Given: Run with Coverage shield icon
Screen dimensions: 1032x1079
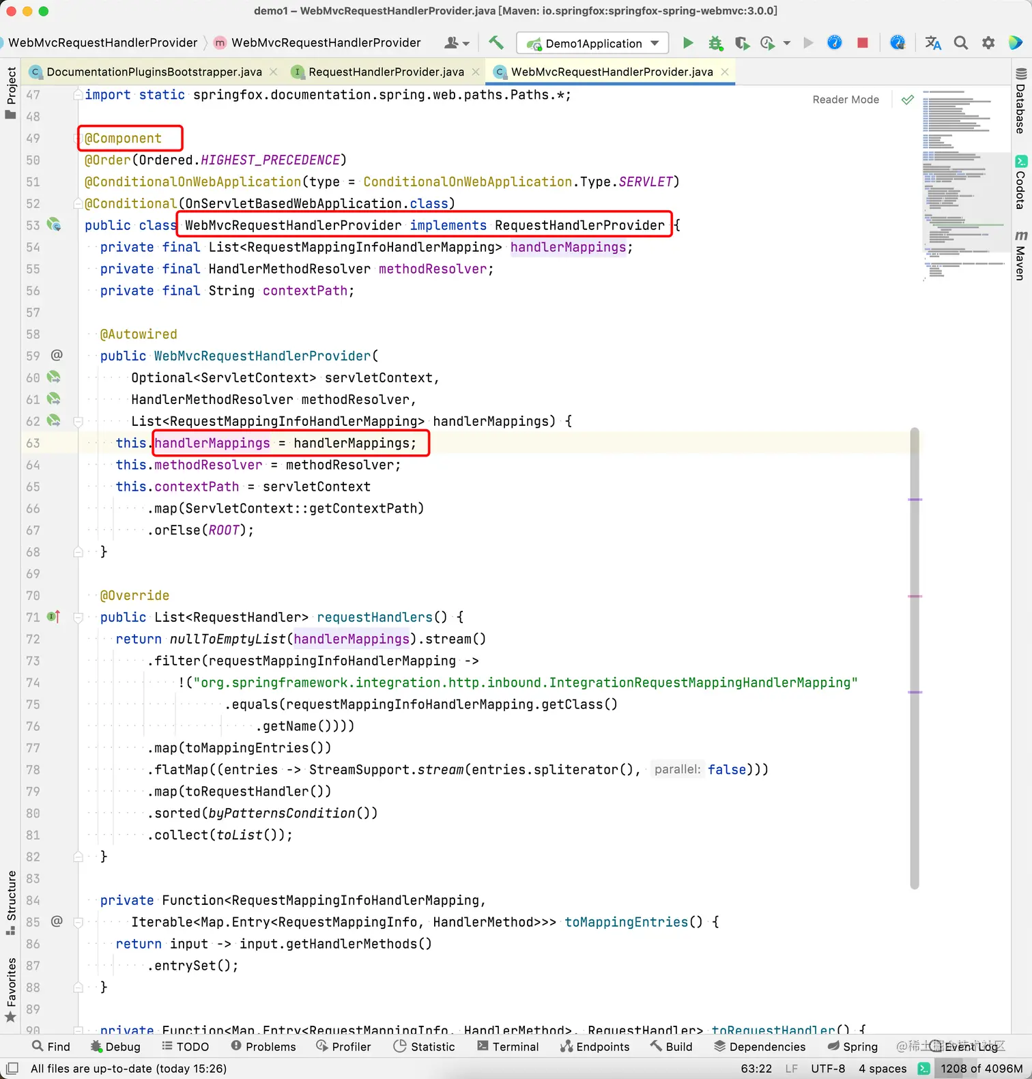Looking at the screenshot, I should click(x=742, y=43).
